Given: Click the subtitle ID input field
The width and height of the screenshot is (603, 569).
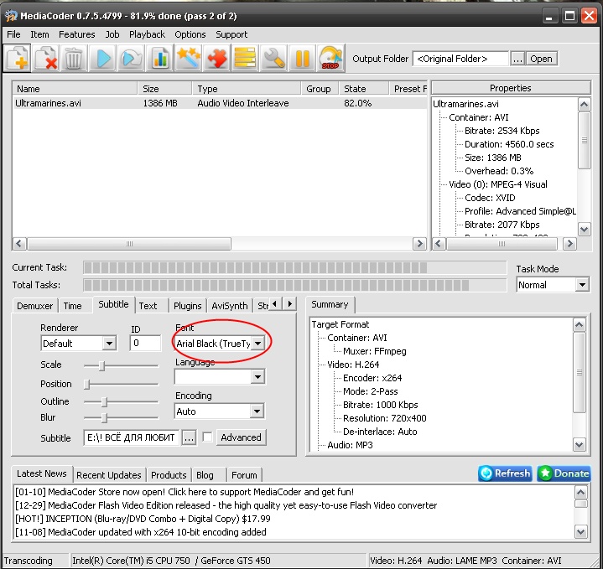Looking at the screenshot, I should pyautogui.click(x=145, y=343).
